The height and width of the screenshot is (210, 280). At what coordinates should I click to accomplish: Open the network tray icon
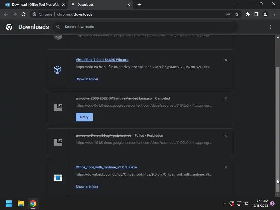(239, 203)
